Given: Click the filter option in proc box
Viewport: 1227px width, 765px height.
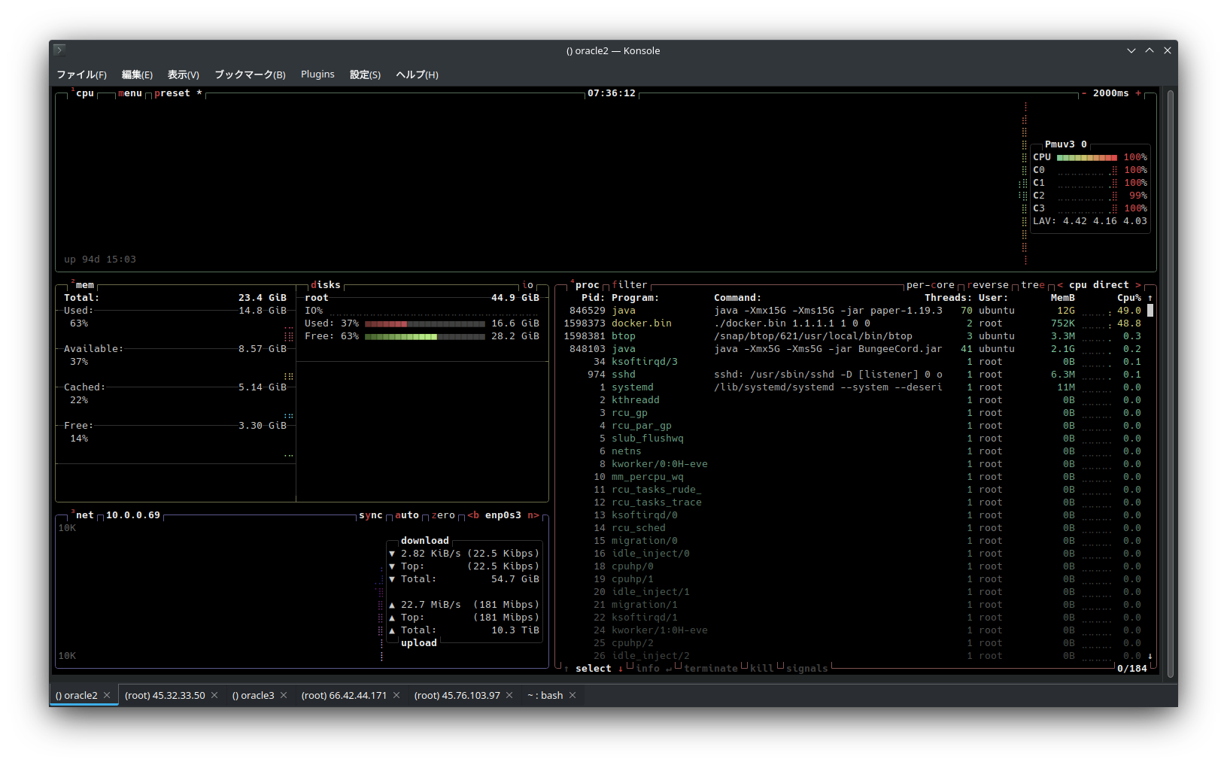Looking at the screenshot, I should pyautogui.click(x=629, y=285).
